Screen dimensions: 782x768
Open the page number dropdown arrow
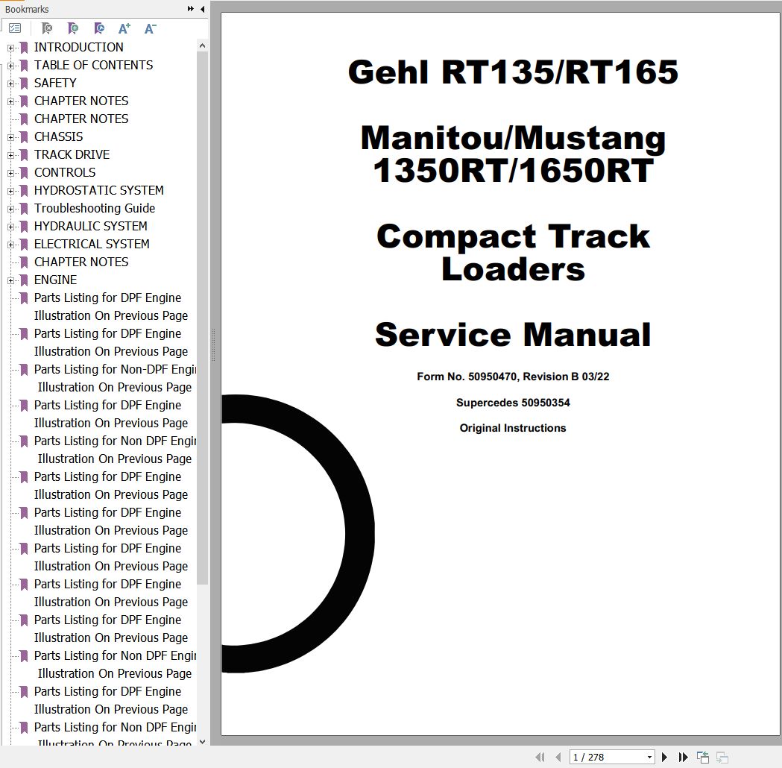[x=649, y=757]
